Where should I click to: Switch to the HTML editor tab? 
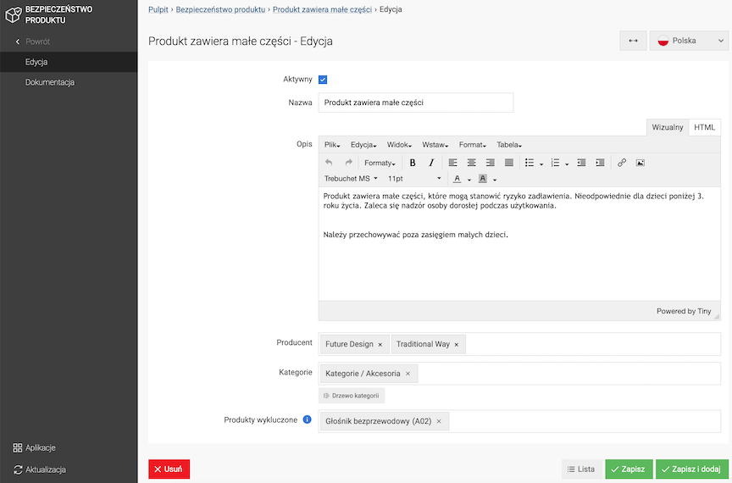click(x=704, y=127)
